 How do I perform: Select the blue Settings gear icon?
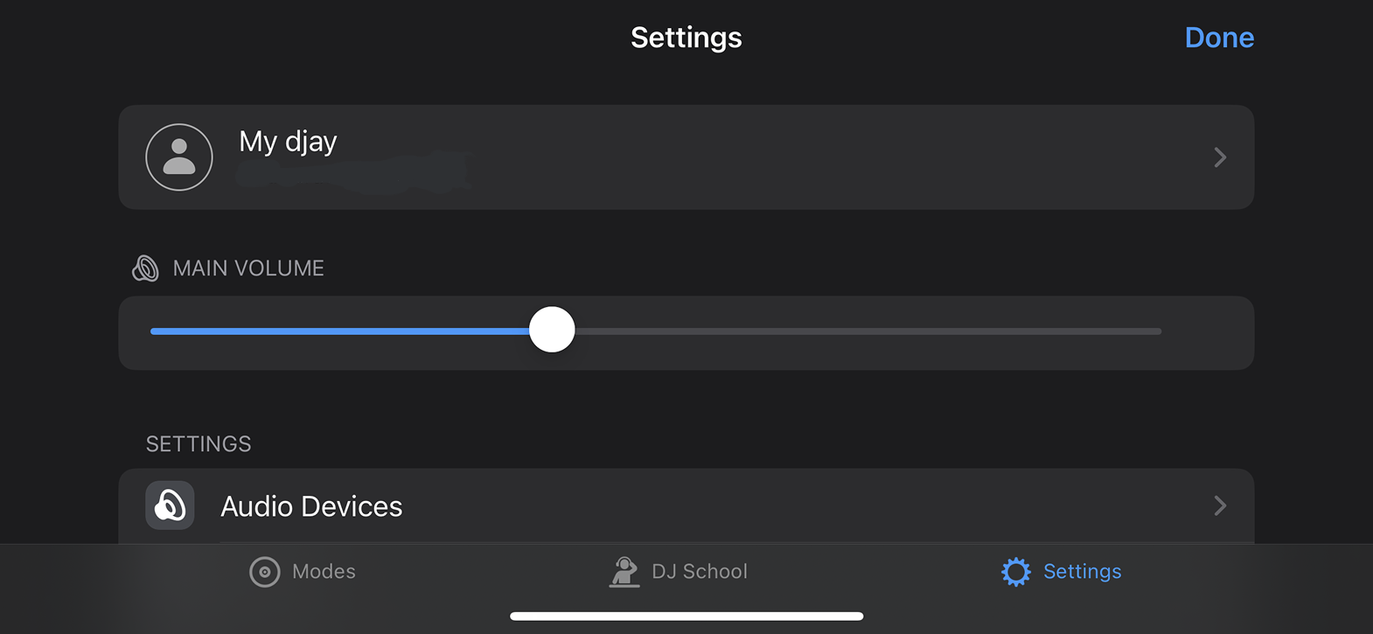[x=1014, y=571]
